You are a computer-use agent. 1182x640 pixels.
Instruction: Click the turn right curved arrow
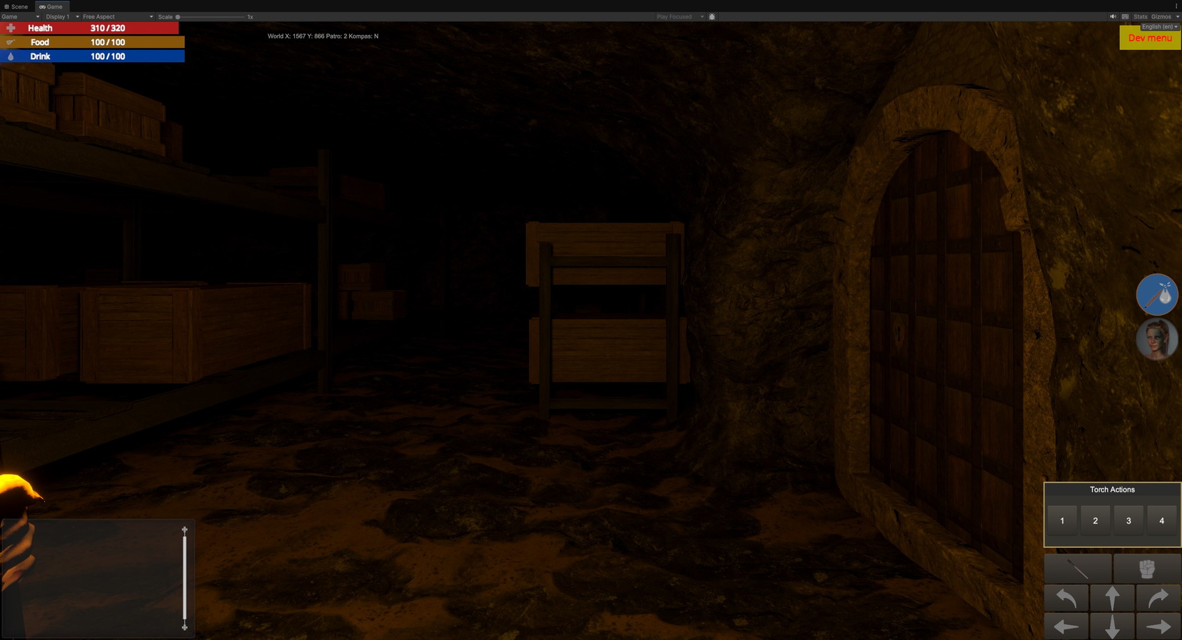pos(1158,598)
